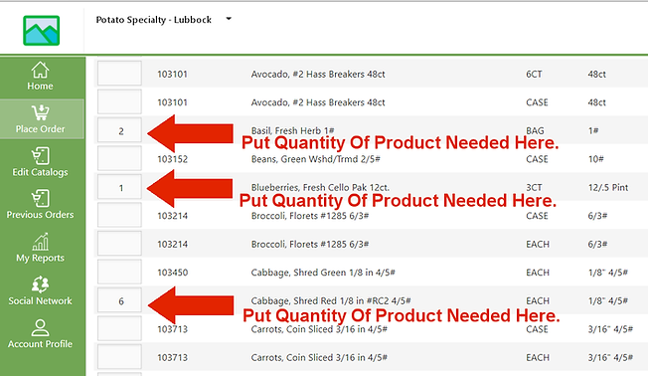Open the Social Network icon
Image resolution: width=648 pixels, height=376 pixels.
pyautogui.click(x=40, y=284)
